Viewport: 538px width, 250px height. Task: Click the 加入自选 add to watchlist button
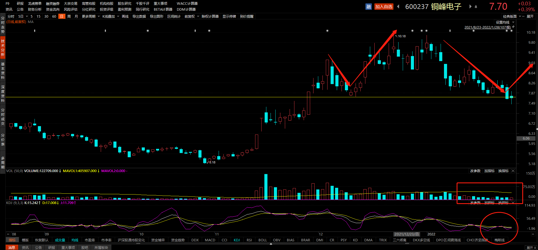384,7
